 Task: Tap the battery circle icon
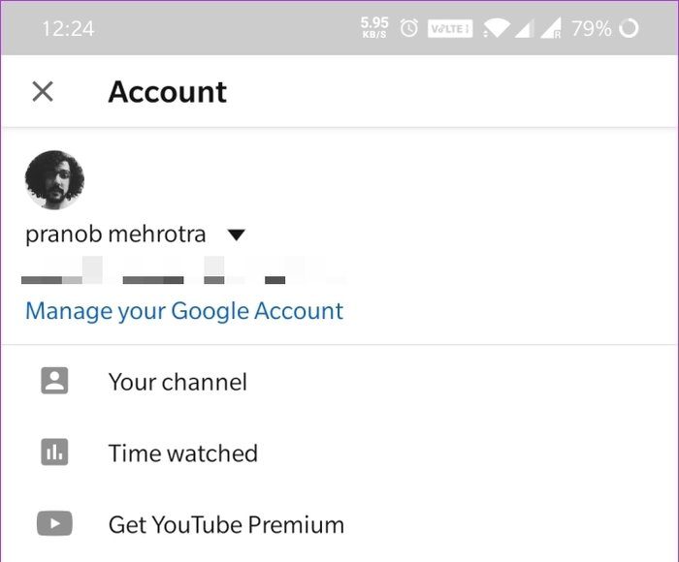tap(629, 28)
